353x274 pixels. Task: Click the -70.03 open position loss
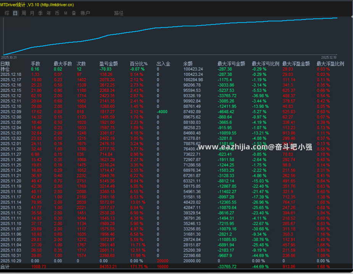(x=106, y=69)
